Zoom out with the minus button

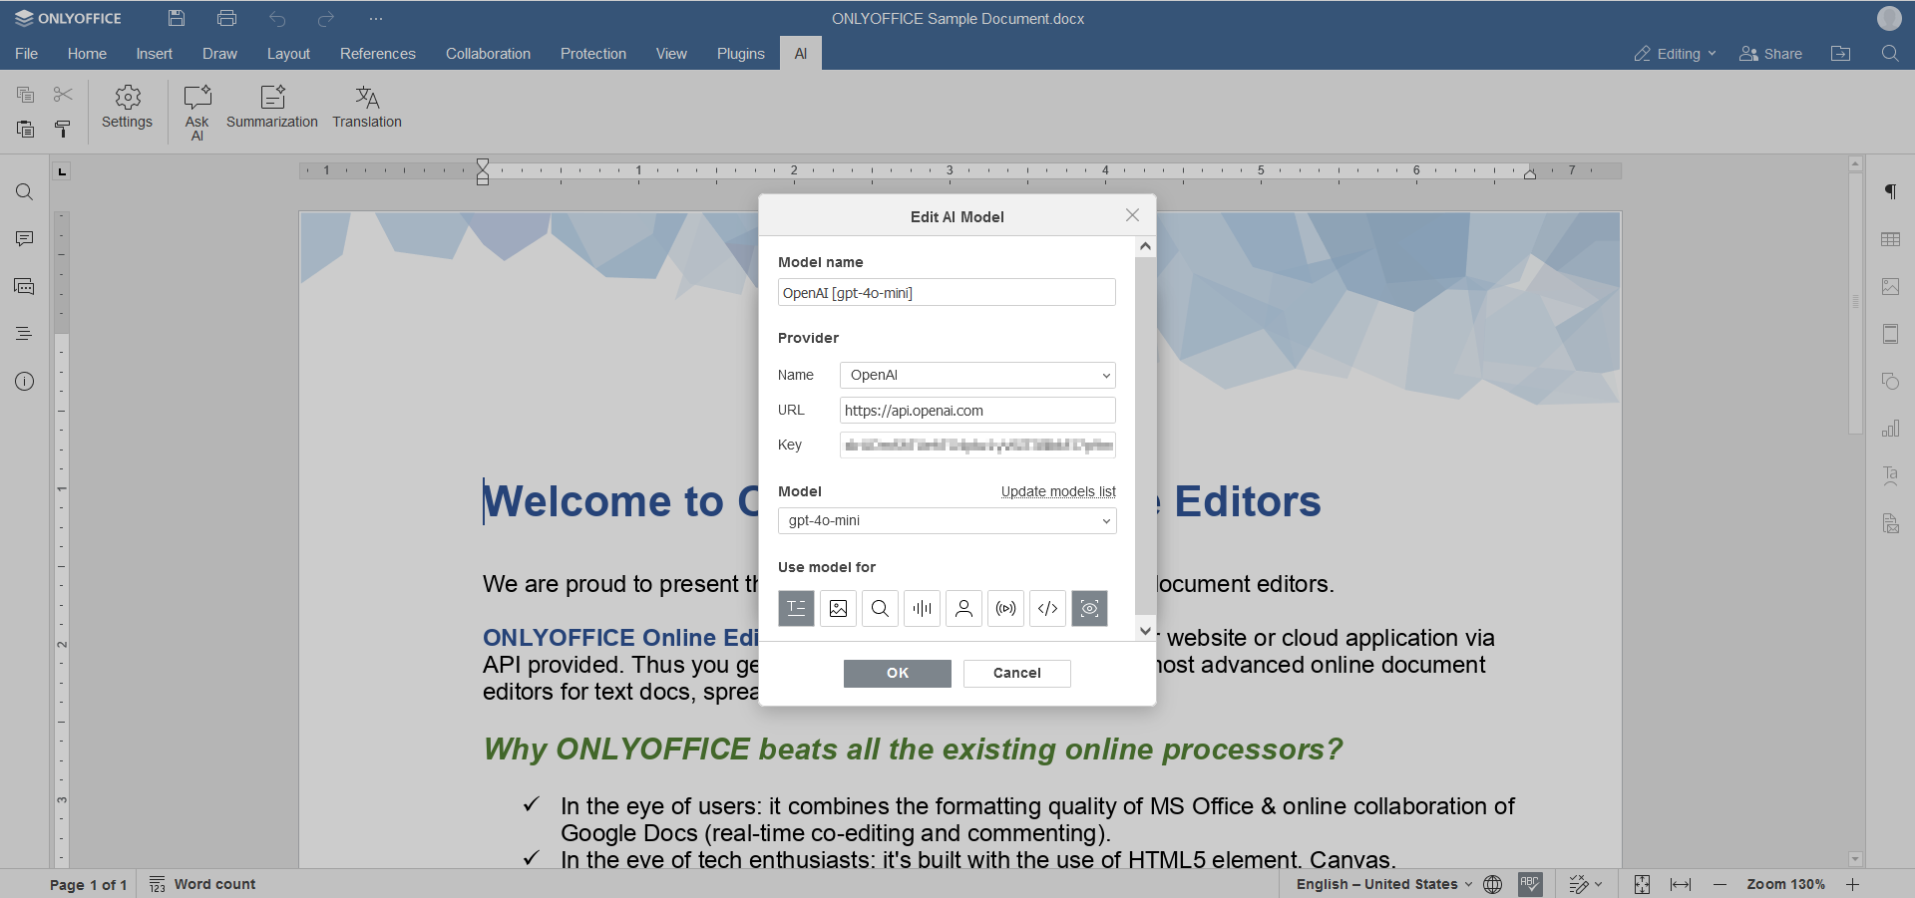pos(1720,884)
